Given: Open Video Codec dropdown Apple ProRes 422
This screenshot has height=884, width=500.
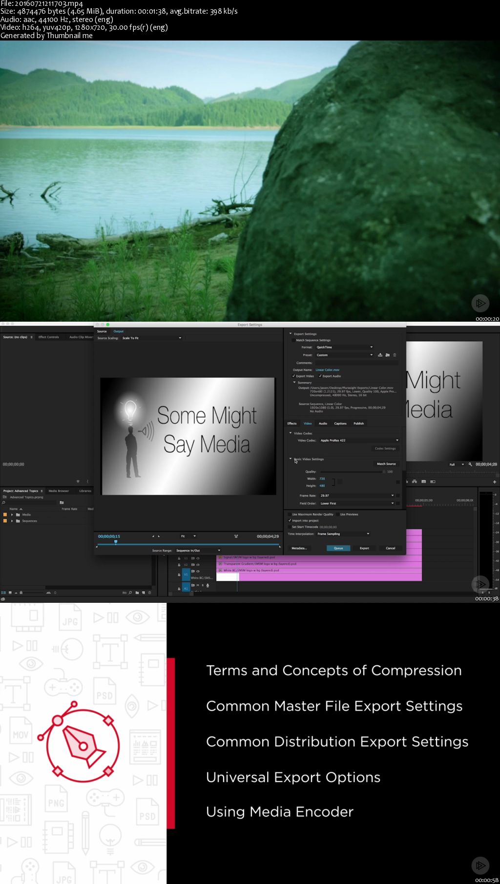Looking at the screenshot, I should click(x=359, y=440).
